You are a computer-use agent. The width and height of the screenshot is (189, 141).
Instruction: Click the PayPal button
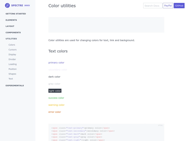[x=168, y=6]
